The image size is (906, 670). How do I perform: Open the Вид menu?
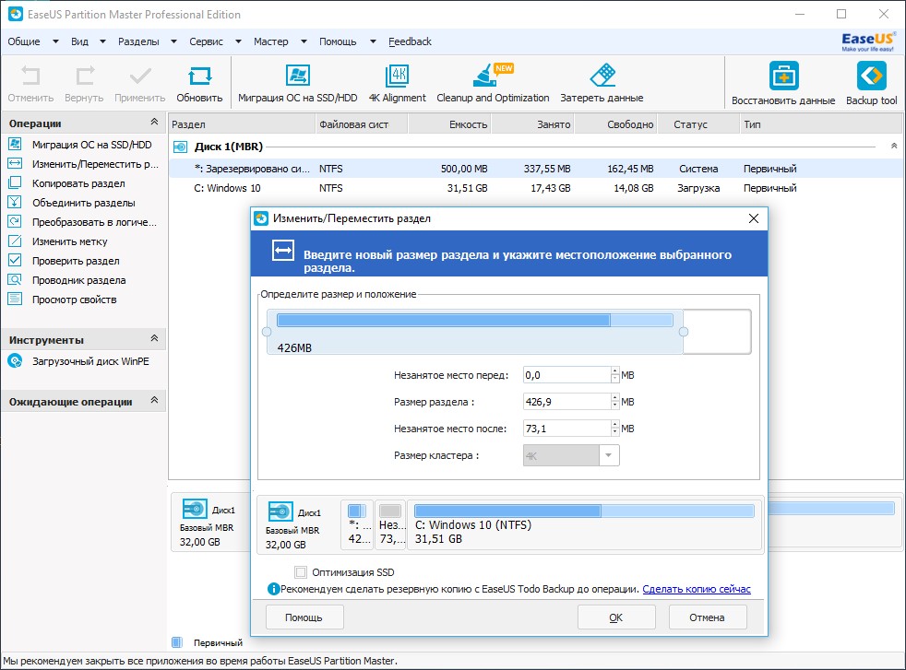click(79, 41)
